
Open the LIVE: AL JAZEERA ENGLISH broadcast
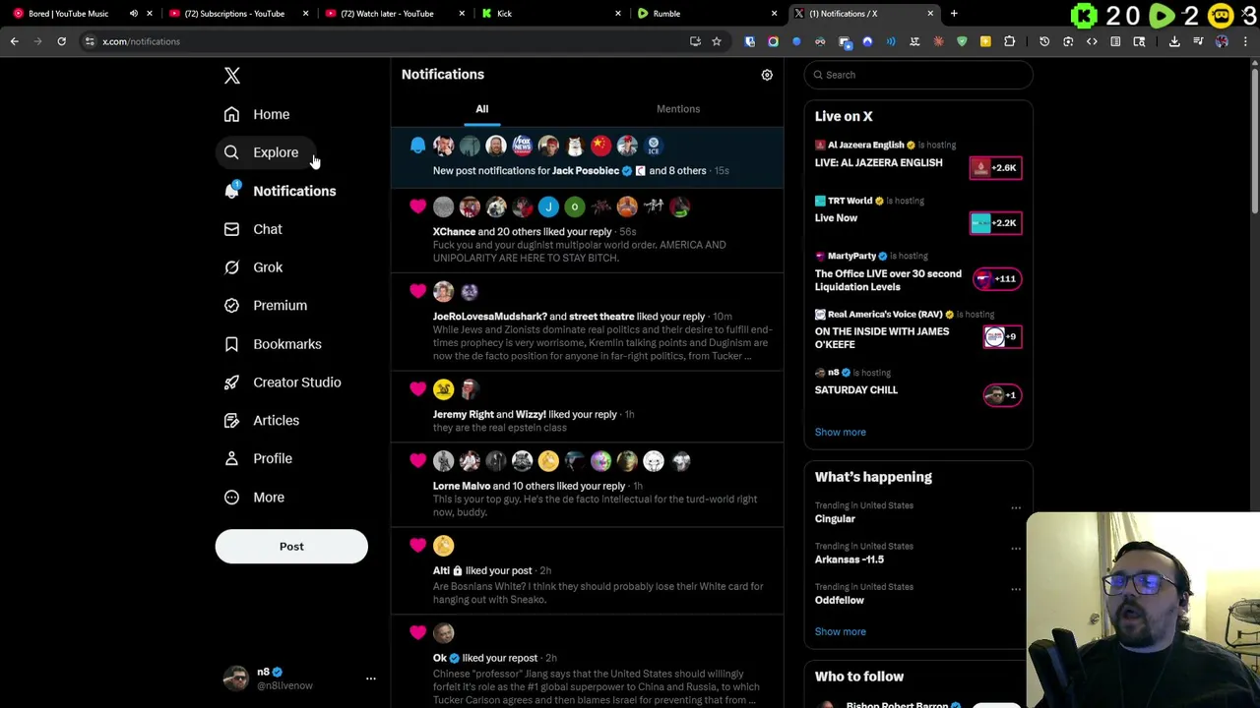pos(878,162)
